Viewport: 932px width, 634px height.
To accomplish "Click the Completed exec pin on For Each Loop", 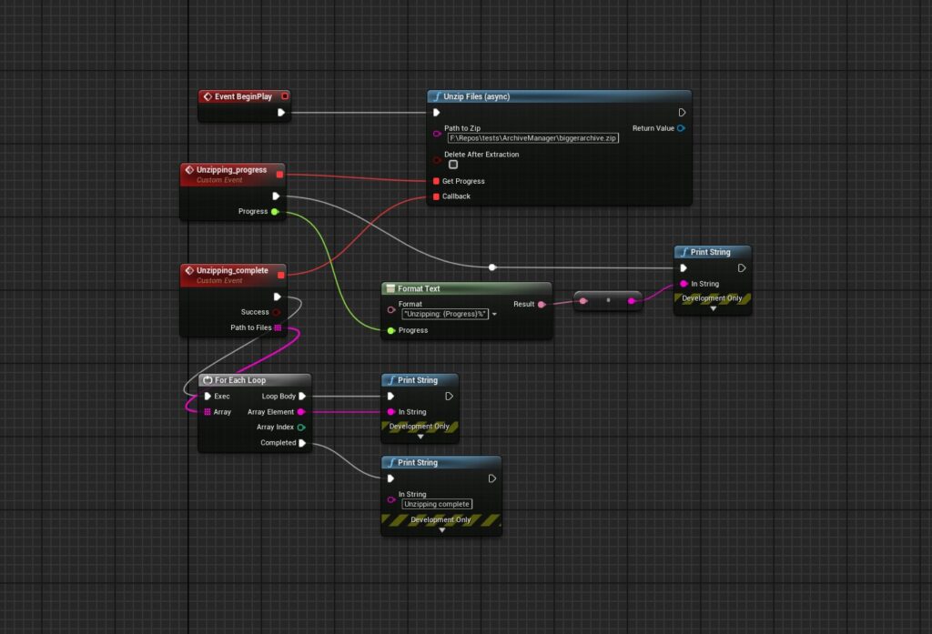I will (x=303, y=443).
